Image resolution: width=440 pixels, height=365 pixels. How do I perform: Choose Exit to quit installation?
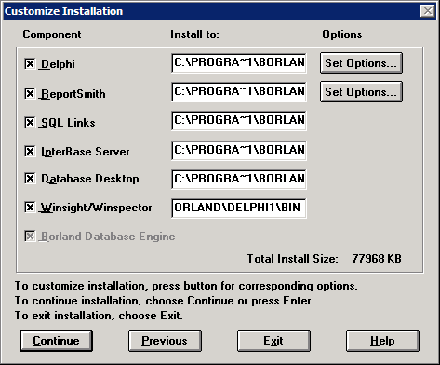click(273, 341)
